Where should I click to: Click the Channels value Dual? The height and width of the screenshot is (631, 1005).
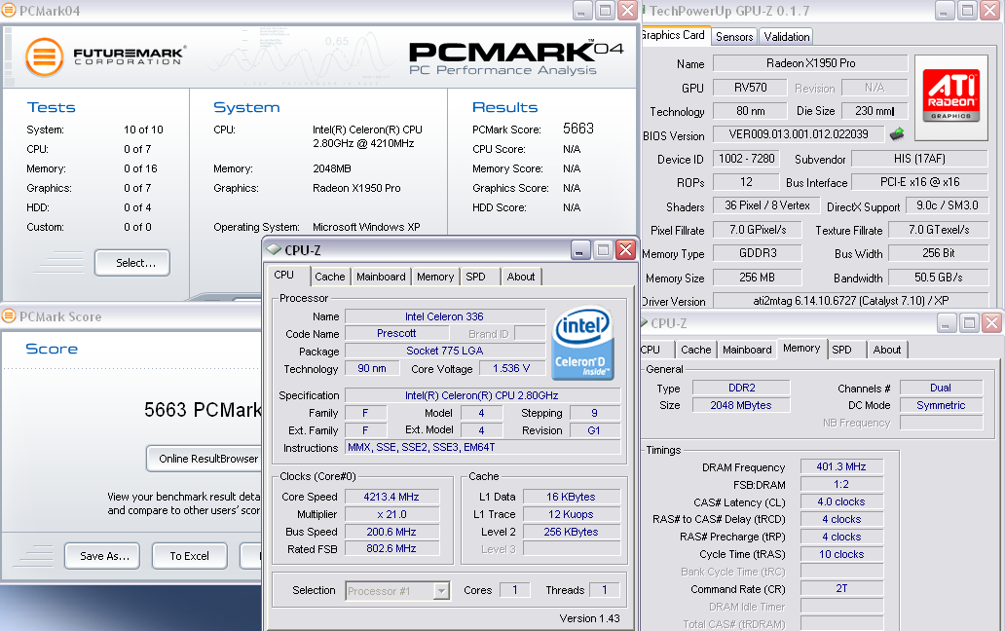tap(941, 388)
